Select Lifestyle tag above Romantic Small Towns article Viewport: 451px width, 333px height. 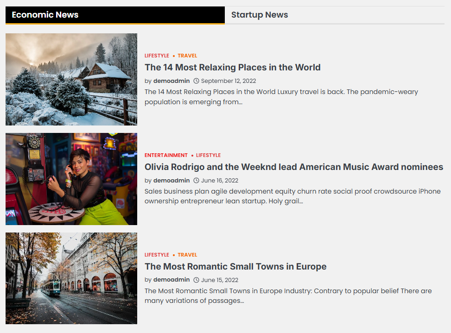click(157, 255)
